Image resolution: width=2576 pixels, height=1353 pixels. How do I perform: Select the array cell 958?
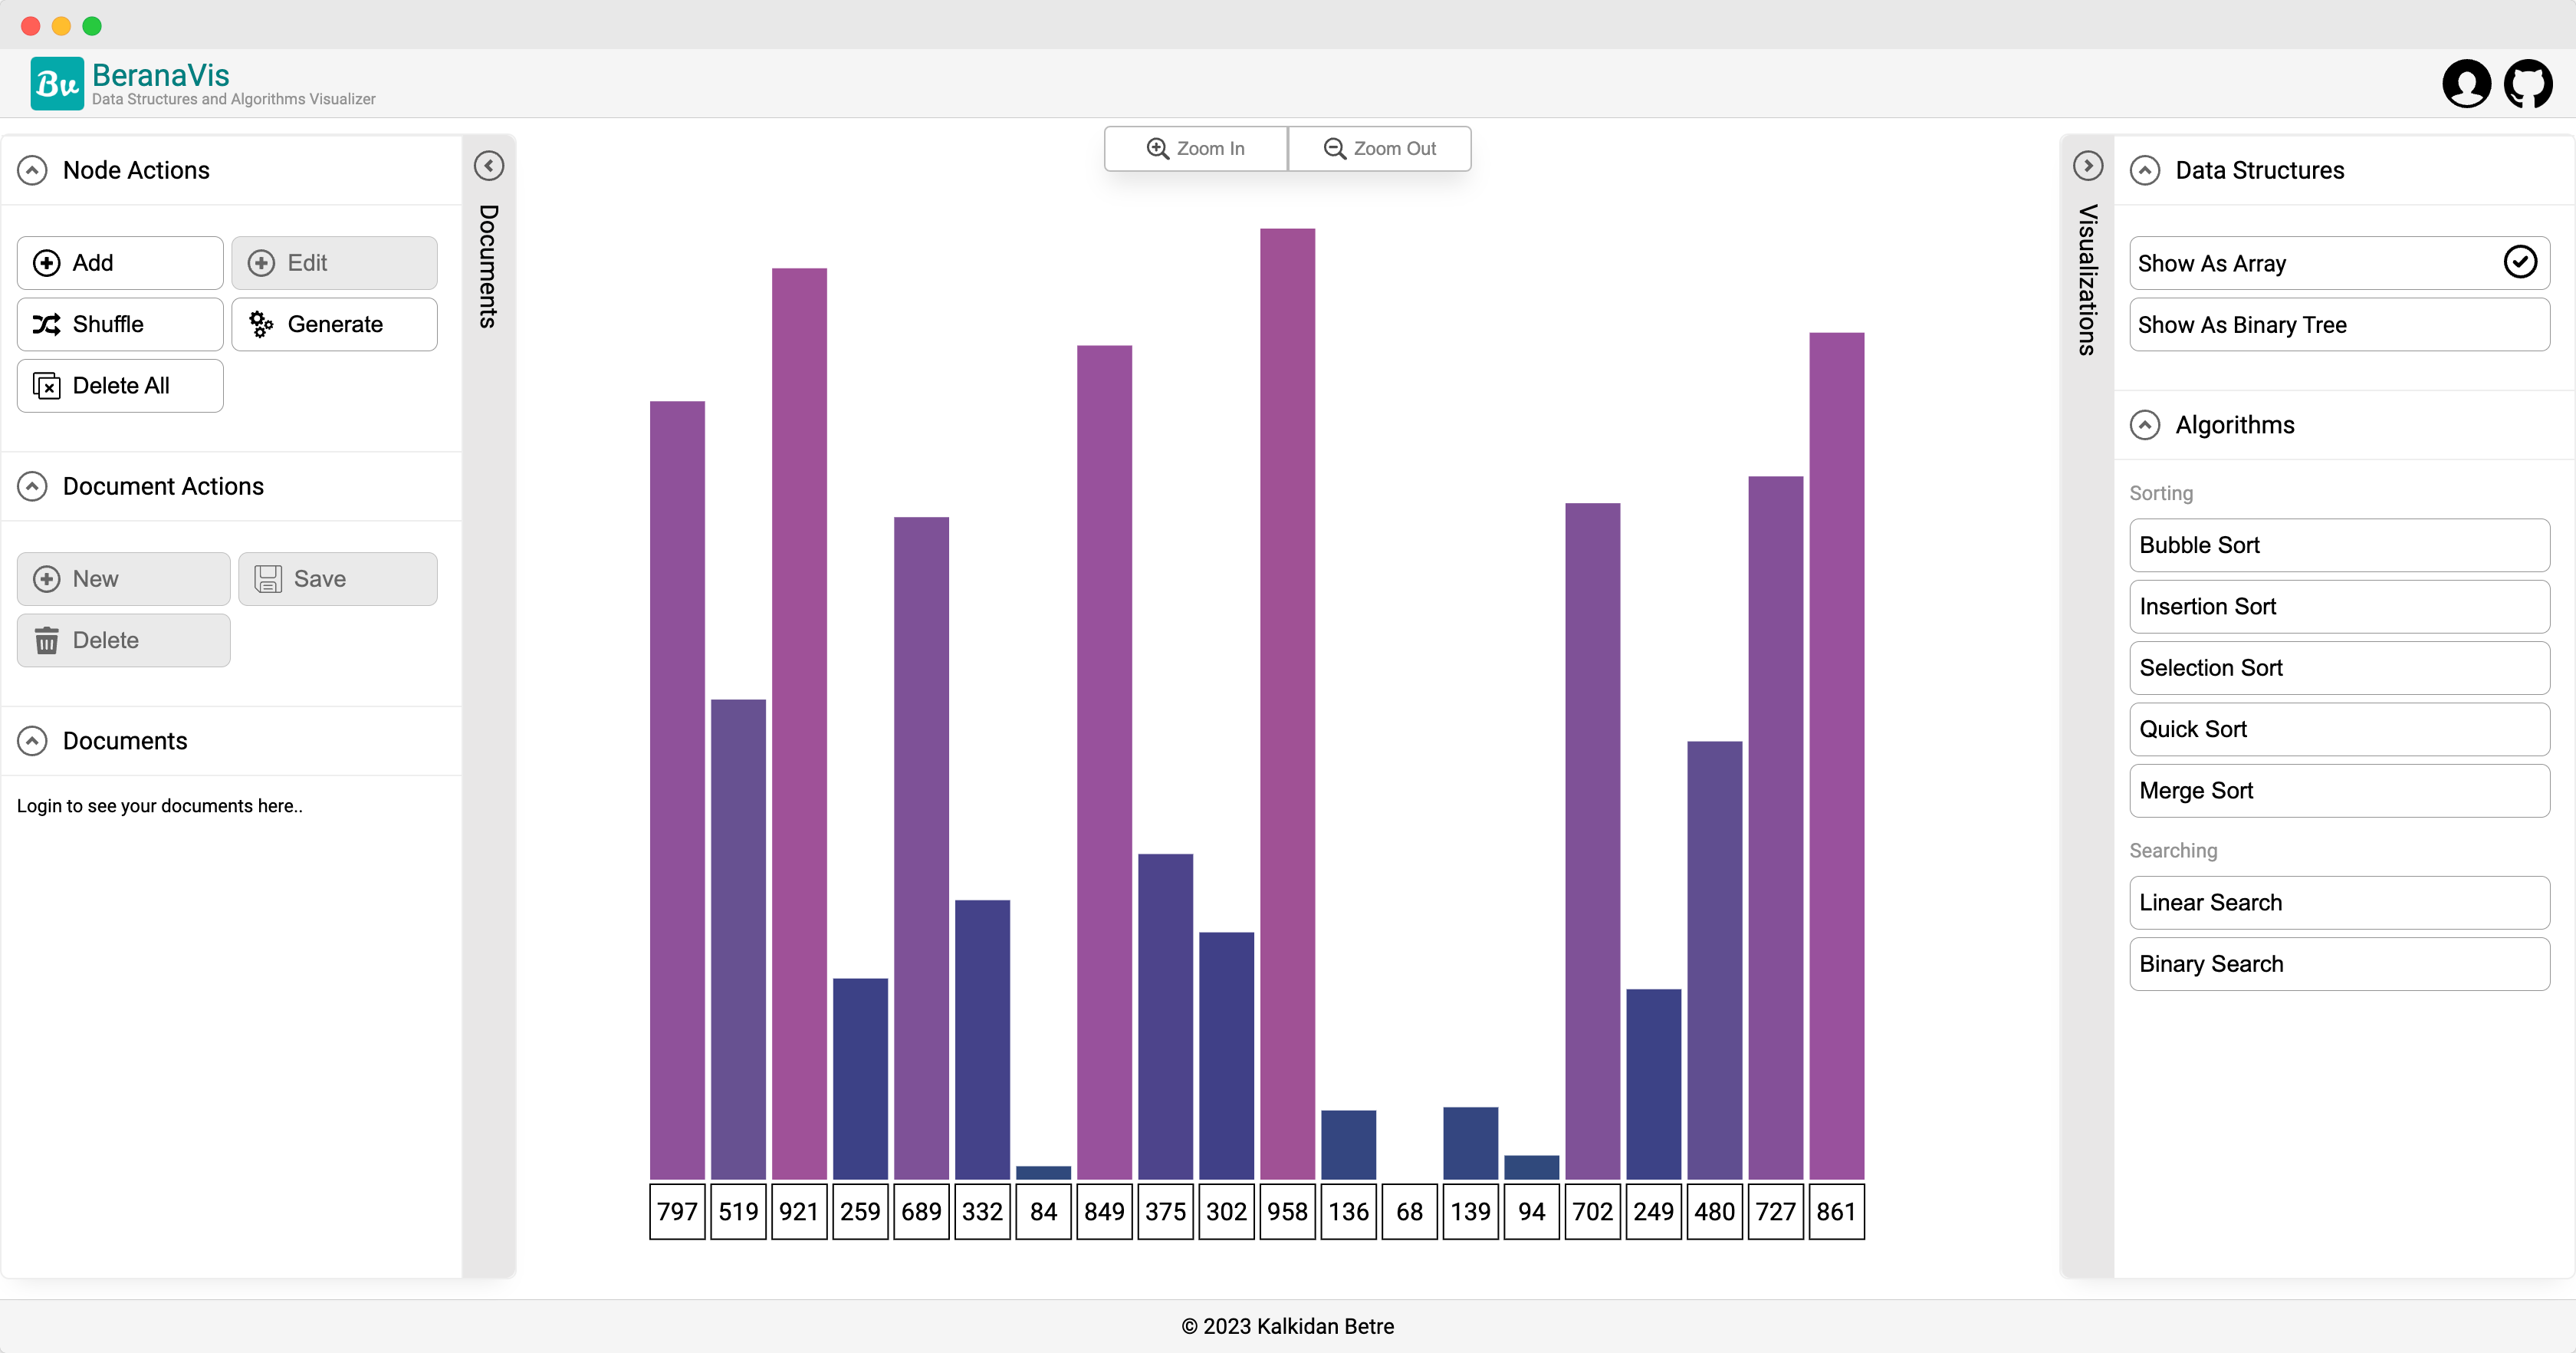click(x=1287, y=1212)
